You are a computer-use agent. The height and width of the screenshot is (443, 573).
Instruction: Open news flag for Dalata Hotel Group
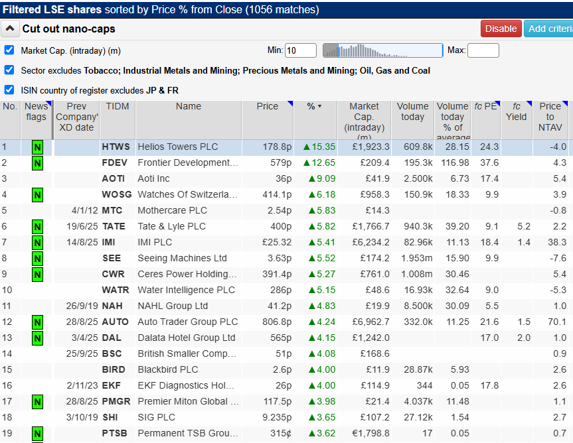pos(37,338)
